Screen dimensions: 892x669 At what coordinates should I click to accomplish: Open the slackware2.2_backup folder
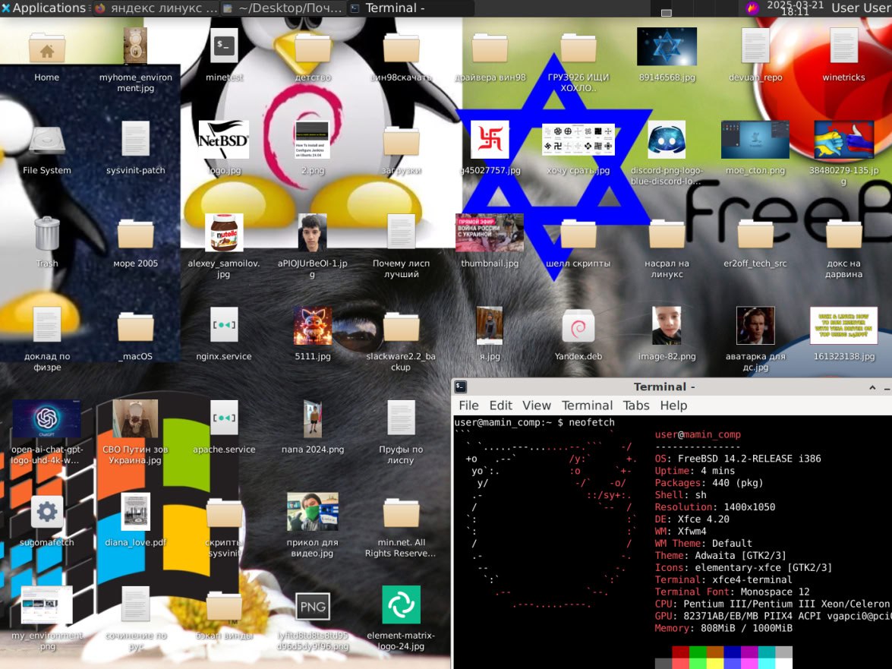coord(401,328)
